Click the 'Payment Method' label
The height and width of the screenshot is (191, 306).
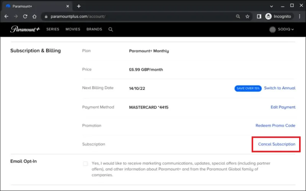coord(98,107)
